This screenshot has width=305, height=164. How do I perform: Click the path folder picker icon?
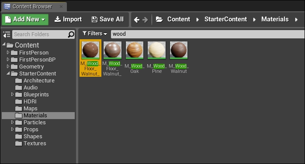click(x=159, y=19)
